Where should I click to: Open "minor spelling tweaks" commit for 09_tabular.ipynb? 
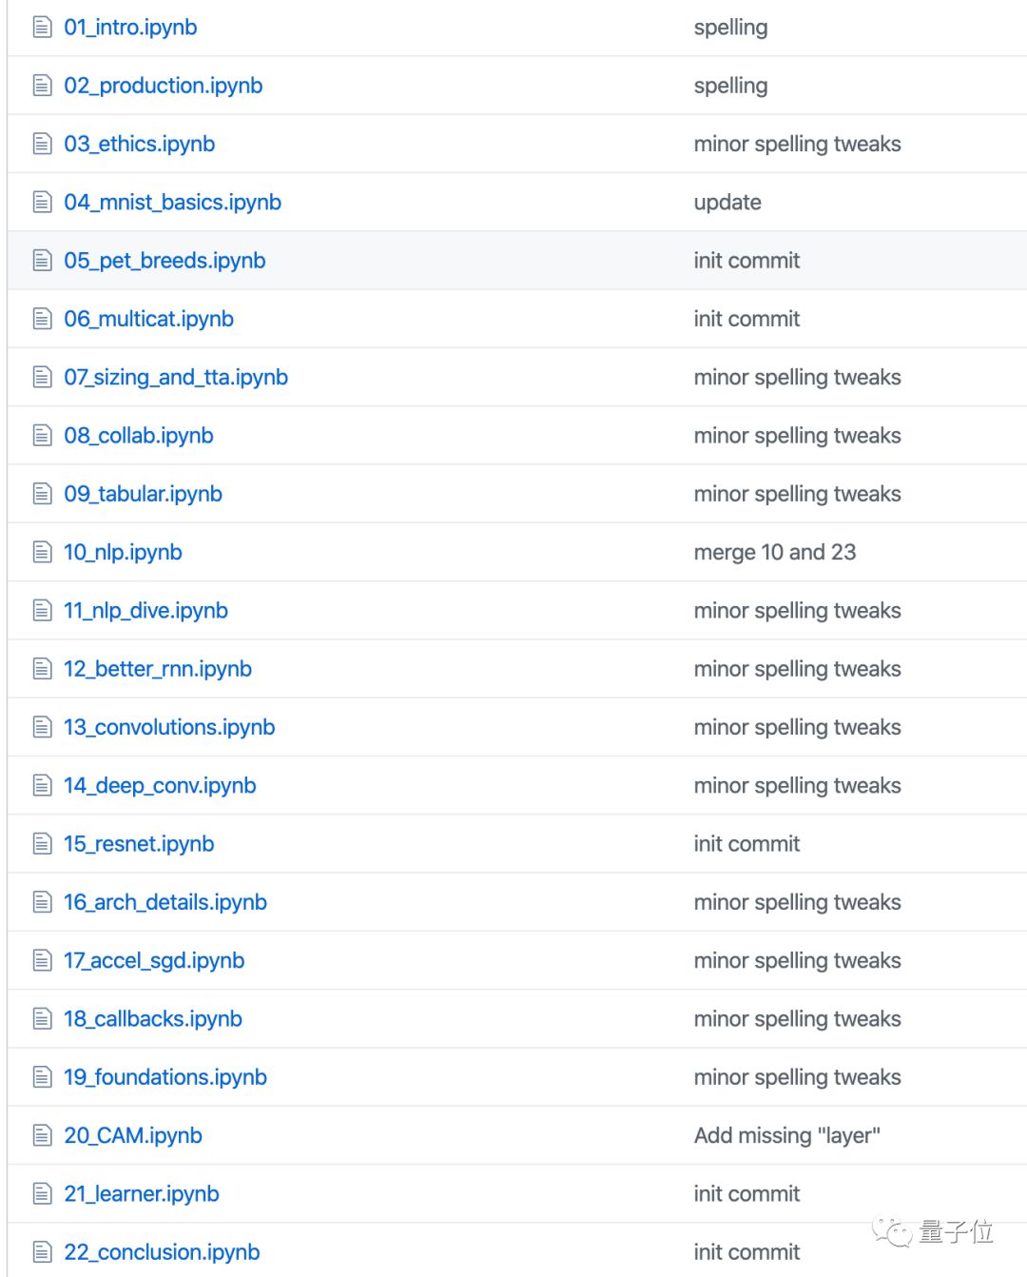click(x=797, y=494)
